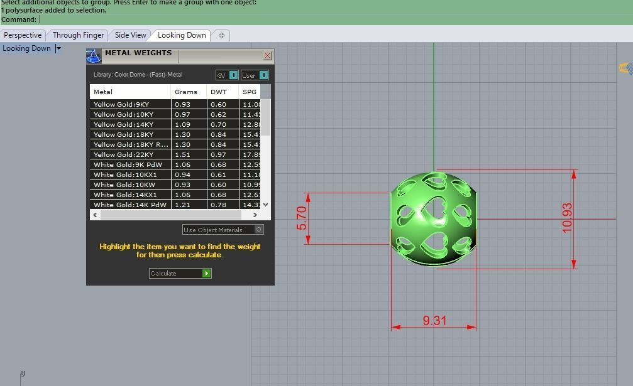Click the 0.97 DWT value for 22KY
This screenshot has width=633, height=386.
tap(218, 155)
